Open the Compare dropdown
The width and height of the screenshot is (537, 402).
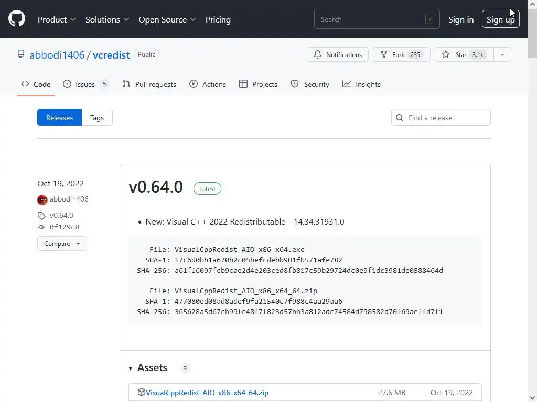[x=62, y=244]
